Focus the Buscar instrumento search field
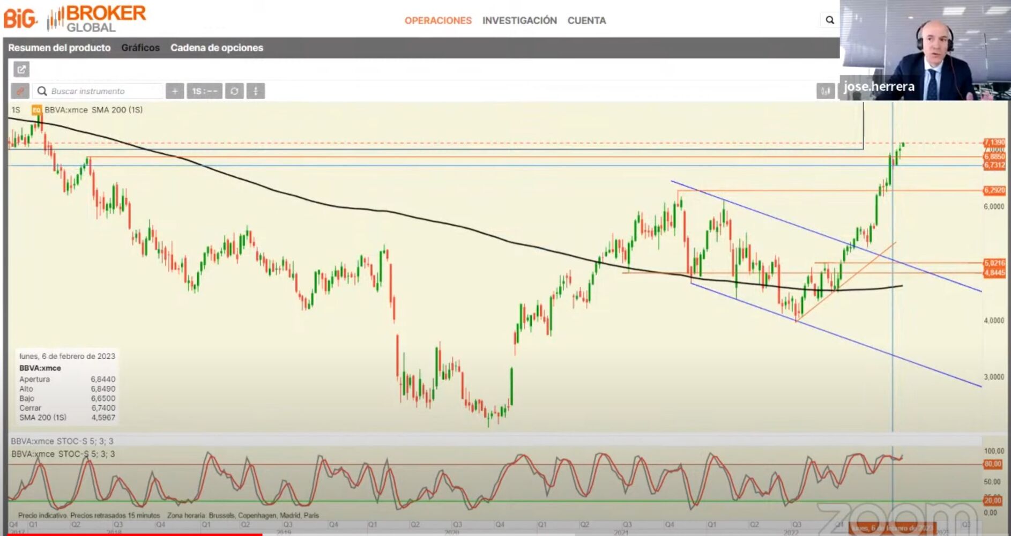Screen dimensions: 1011x536 tap(98, 91)
